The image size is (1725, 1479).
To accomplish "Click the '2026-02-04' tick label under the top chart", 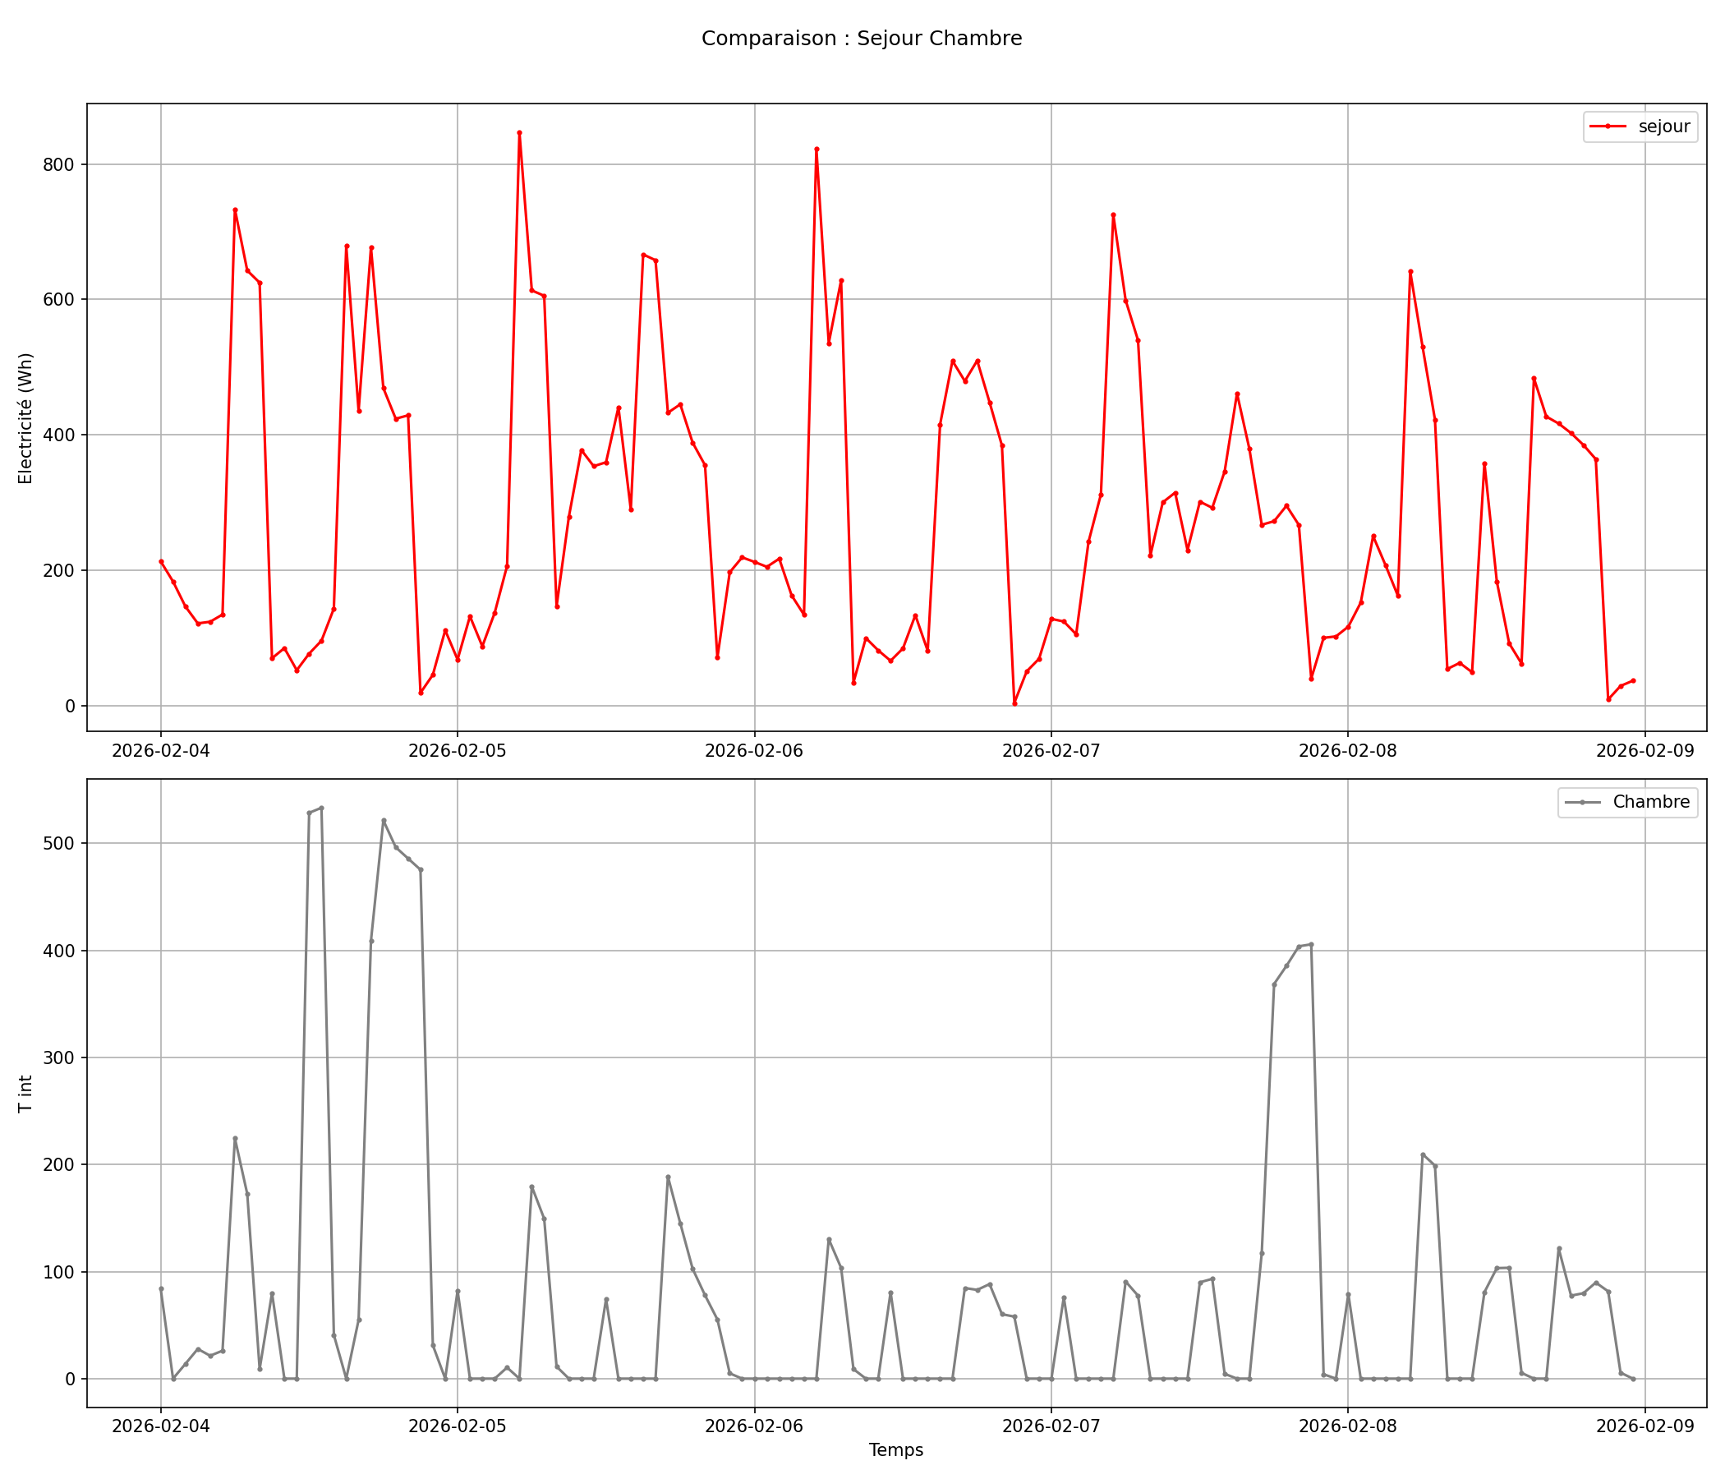I will pos(161,751).
